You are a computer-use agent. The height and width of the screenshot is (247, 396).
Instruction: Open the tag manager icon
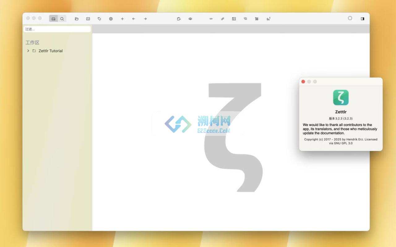click(x=99, y=19)
